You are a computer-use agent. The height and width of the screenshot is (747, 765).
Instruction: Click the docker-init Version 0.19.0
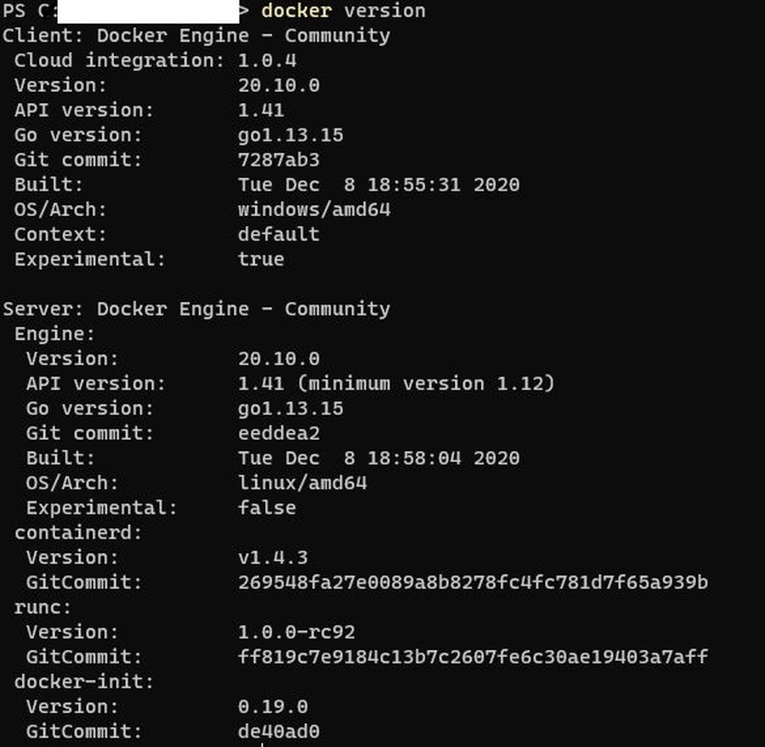[273, 707]
